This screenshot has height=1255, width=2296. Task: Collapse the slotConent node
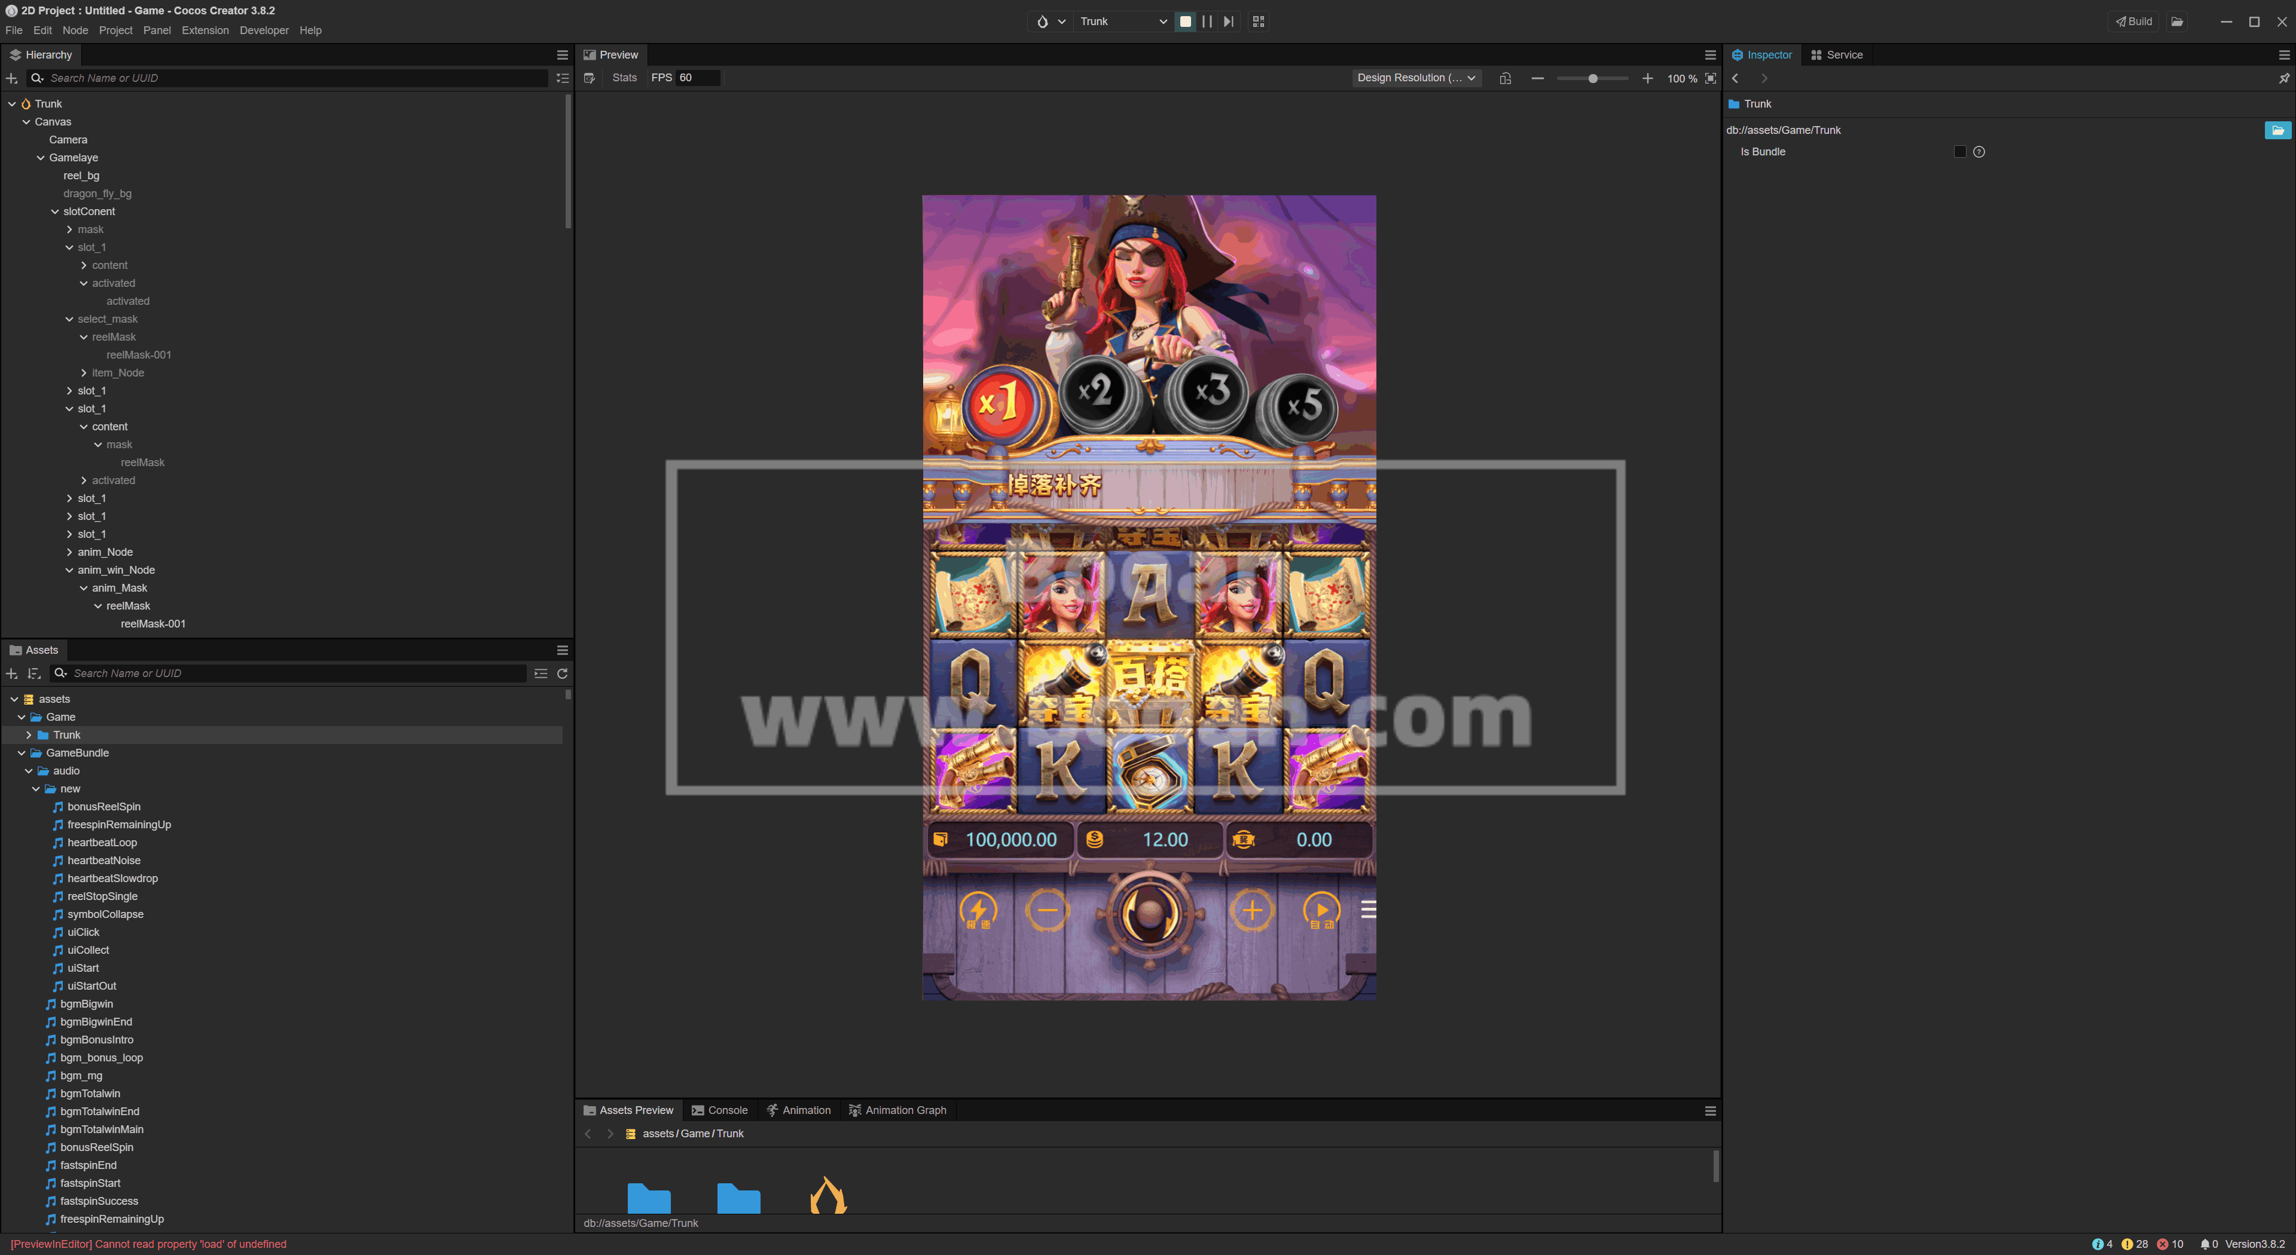(54, 212)
